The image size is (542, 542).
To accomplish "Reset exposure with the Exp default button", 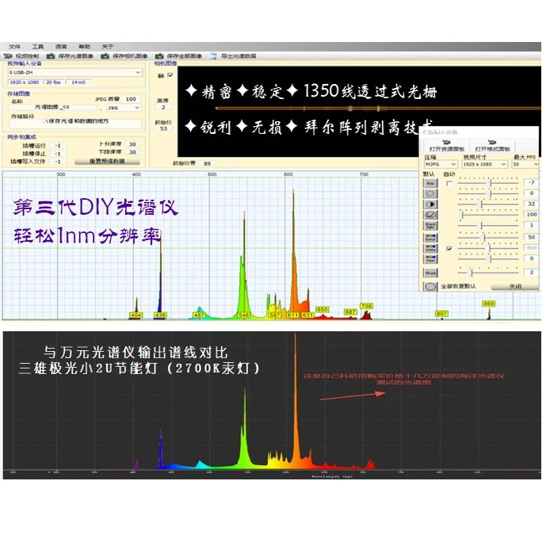I will click(x=430, y=183).
